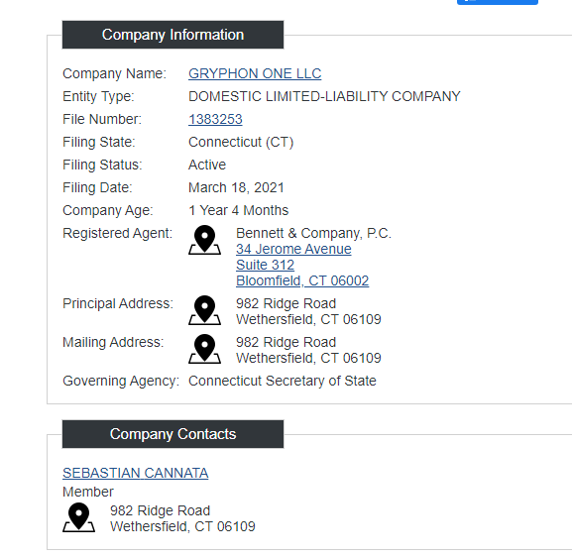Click map pin icon beside Sebastian Cannata's address
Screen dimensions: 572x557
[x=78, y=517]
